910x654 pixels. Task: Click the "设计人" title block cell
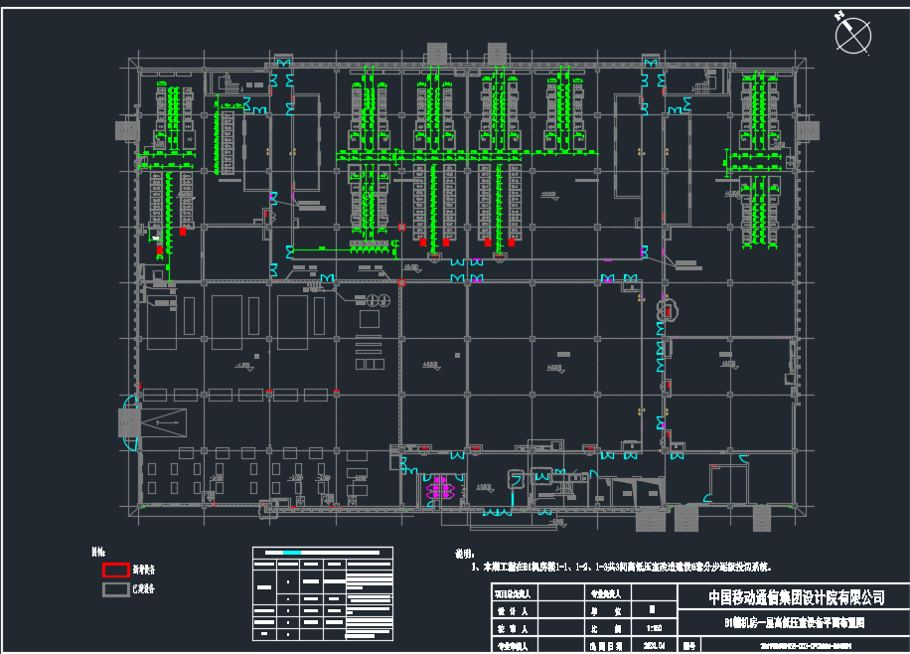pos(515,611)
